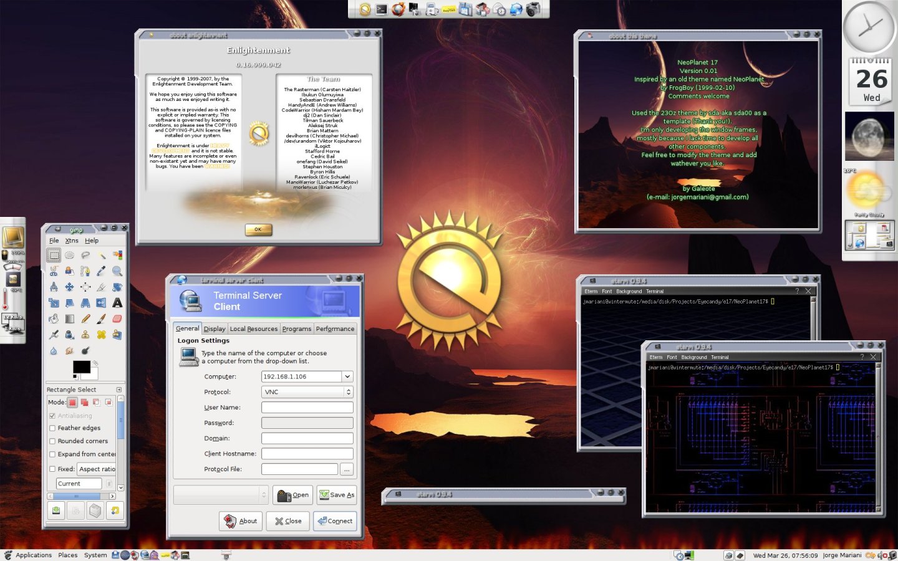Viewport: 898px width, 561px height.
Task: Switch to the Display tab
Action: [215, 328]
